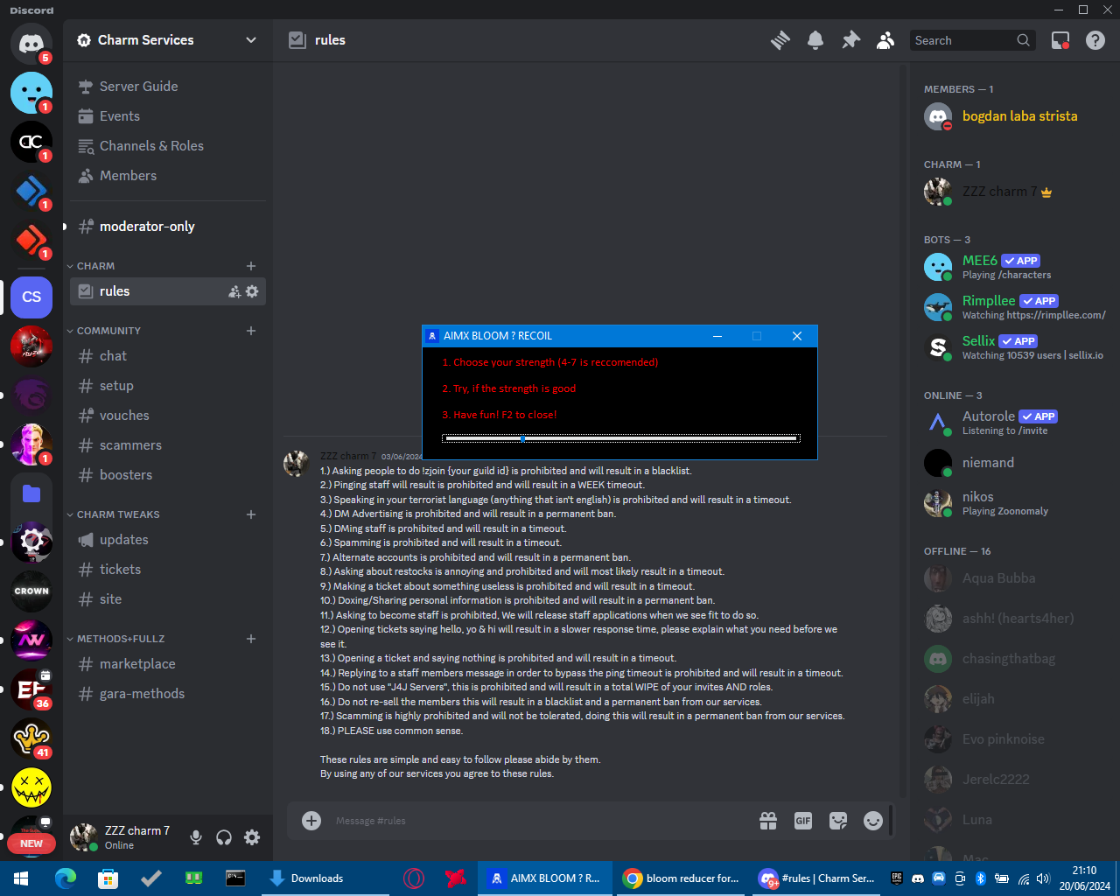Open the scammers channel

tap(168, 445)
